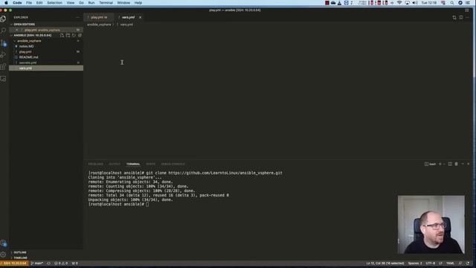
Task: Click the New File icon in explorer header
Action: pos(62,35)
